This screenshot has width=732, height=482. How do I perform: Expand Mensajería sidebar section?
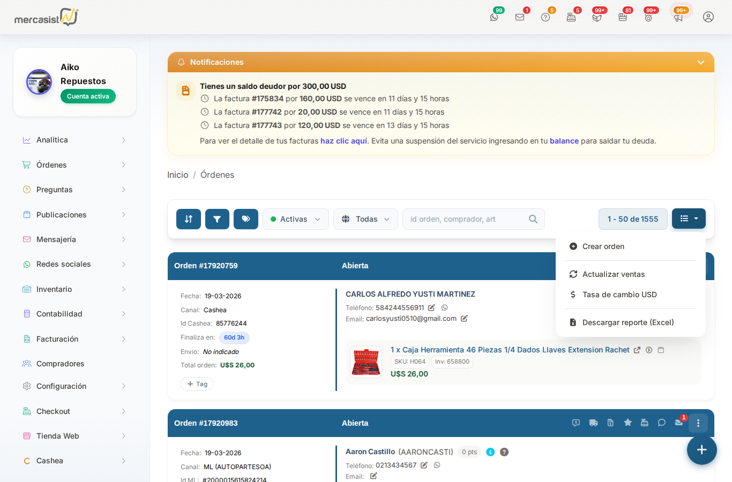pos(74,239)
